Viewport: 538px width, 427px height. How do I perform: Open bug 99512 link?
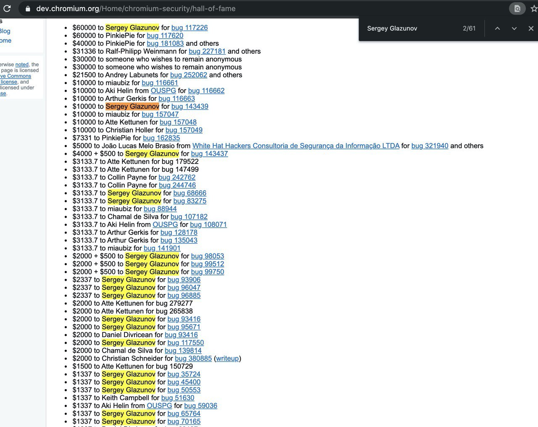pos(208,264)
